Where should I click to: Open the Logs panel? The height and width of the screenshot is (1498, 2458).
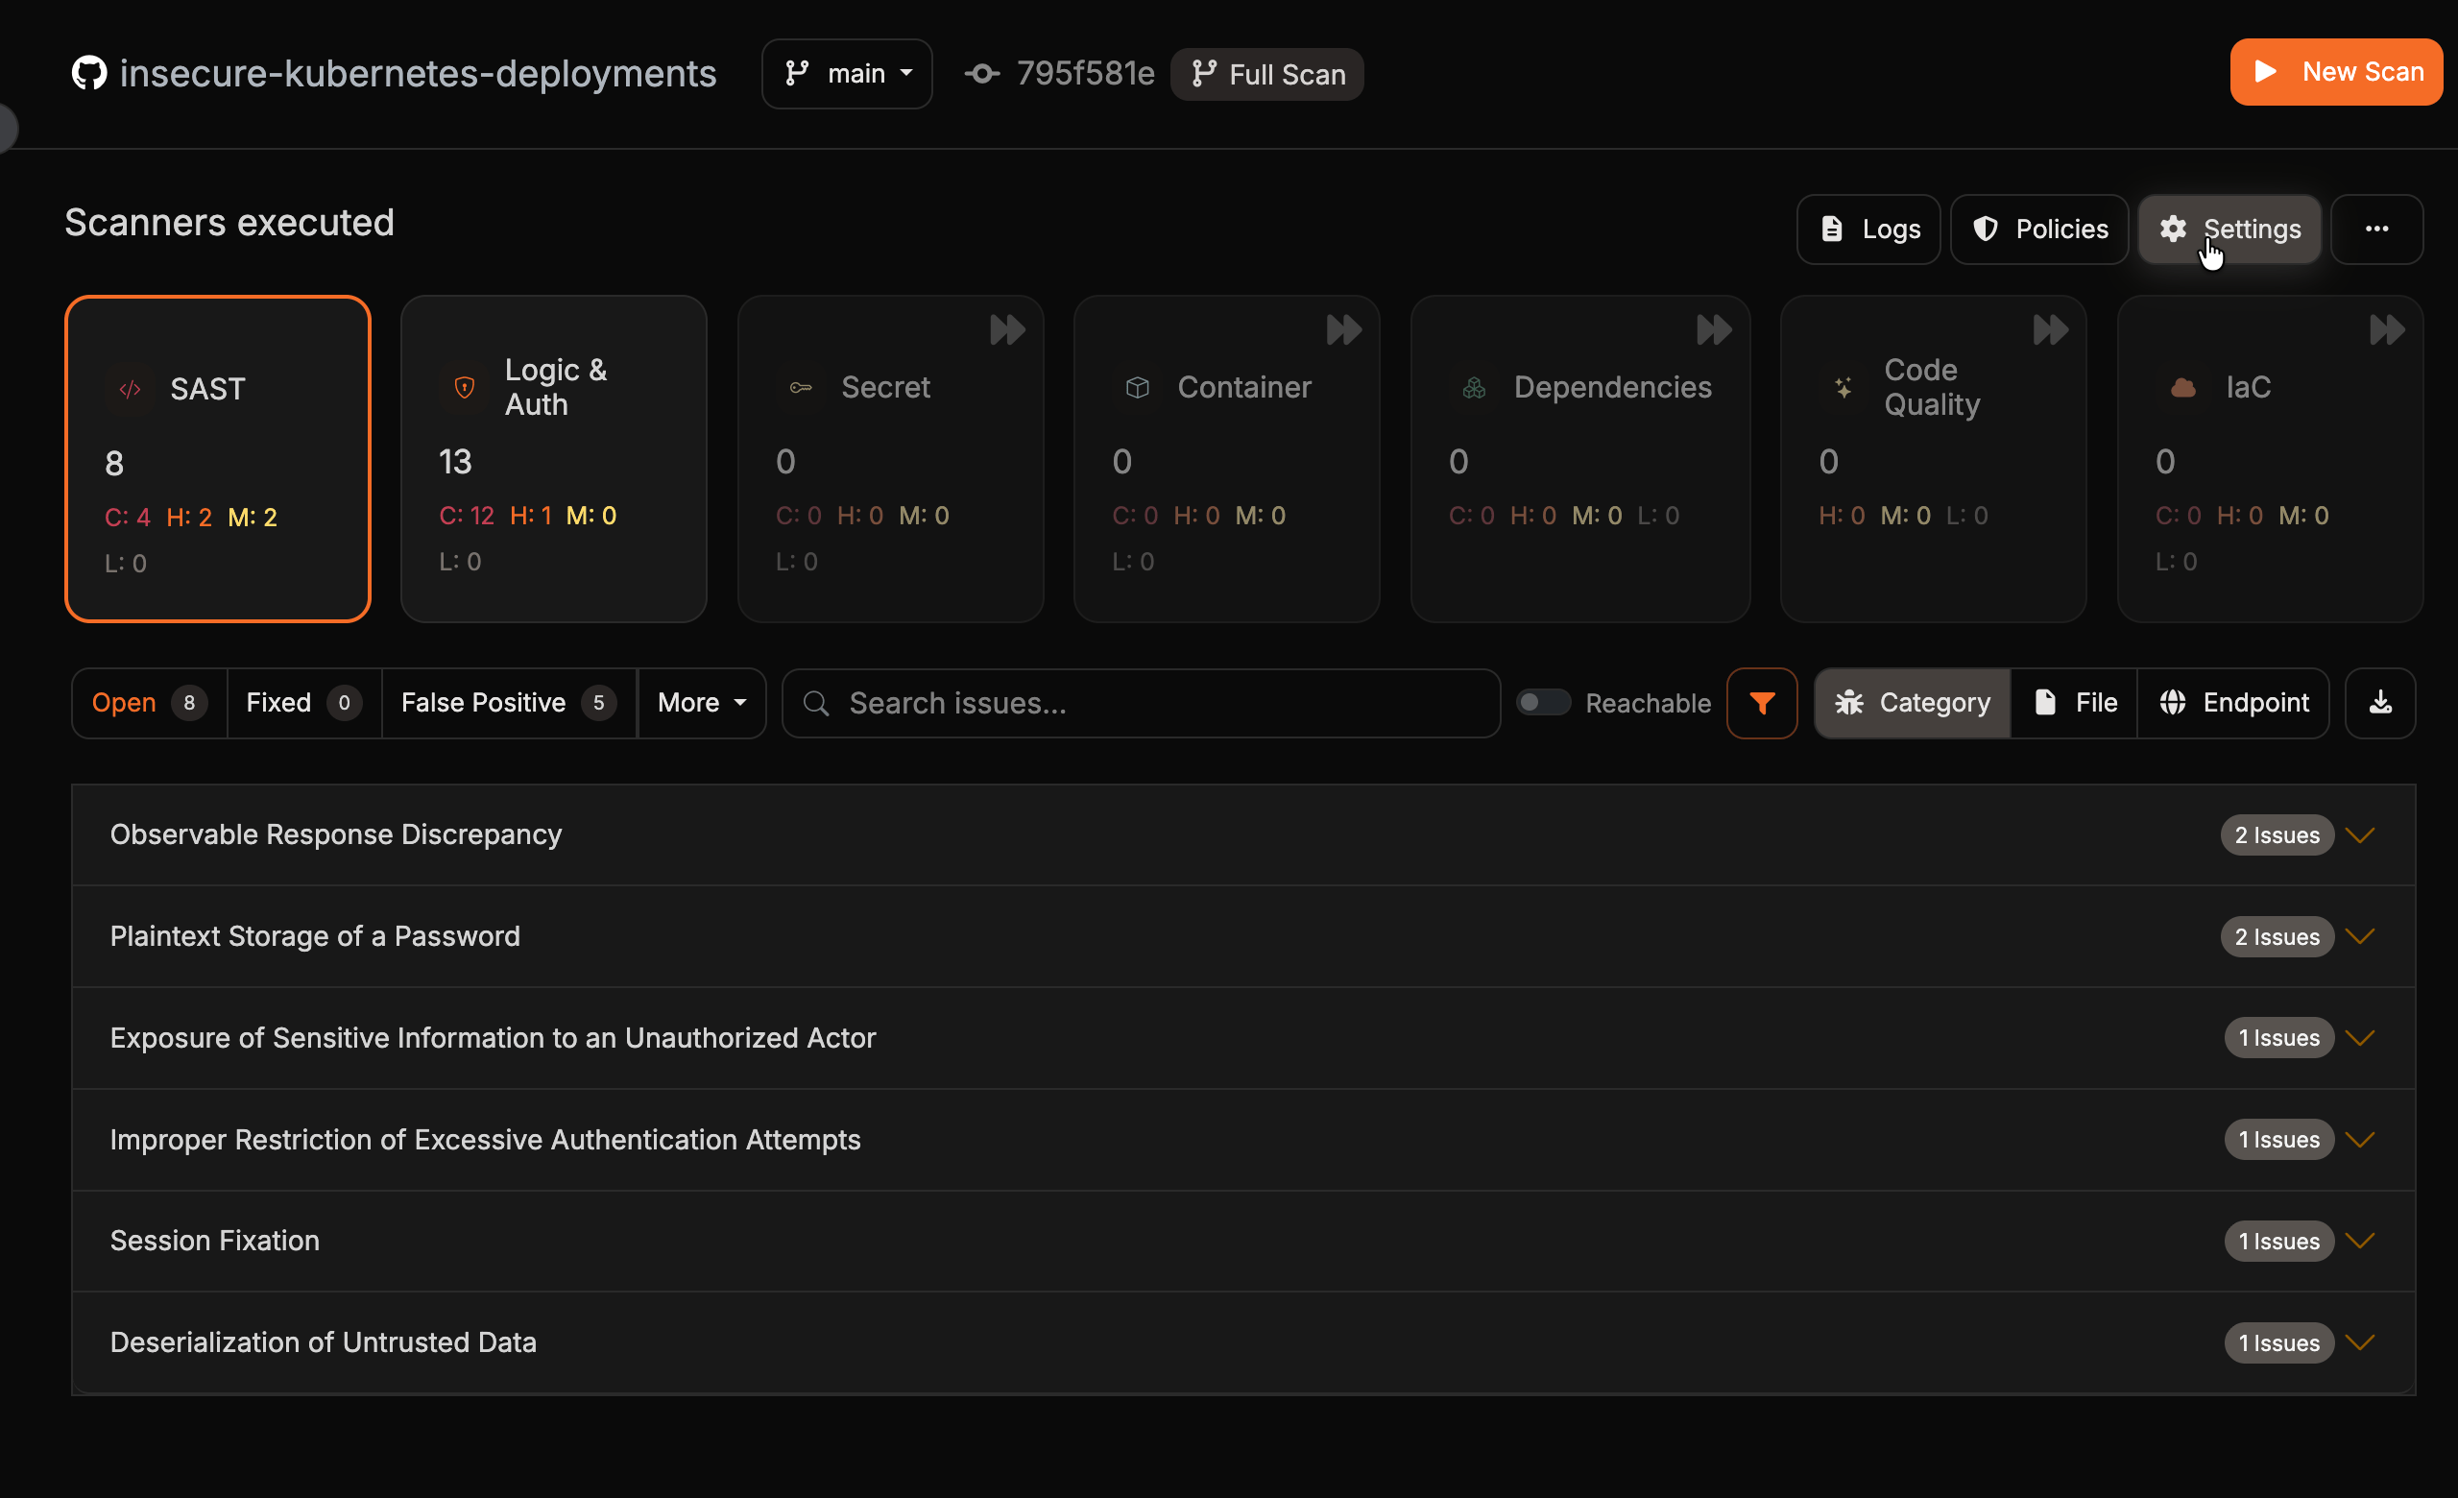(1868, 230)
